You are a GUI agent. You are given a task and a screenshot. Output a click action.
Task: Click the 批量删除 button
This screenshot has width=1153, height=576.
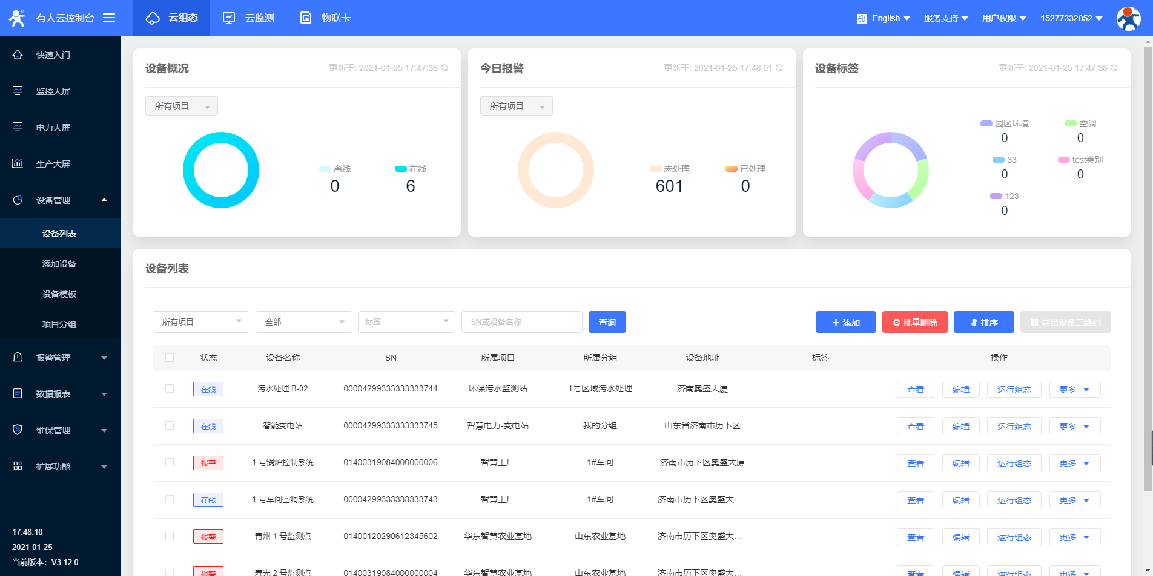pyautogui.click(x=915, y=322)
